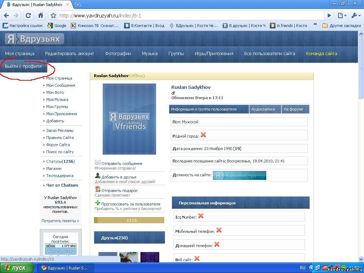This screenshot has width=364, height=273.
Task: Click the browser back arrow
Action: 6,15
